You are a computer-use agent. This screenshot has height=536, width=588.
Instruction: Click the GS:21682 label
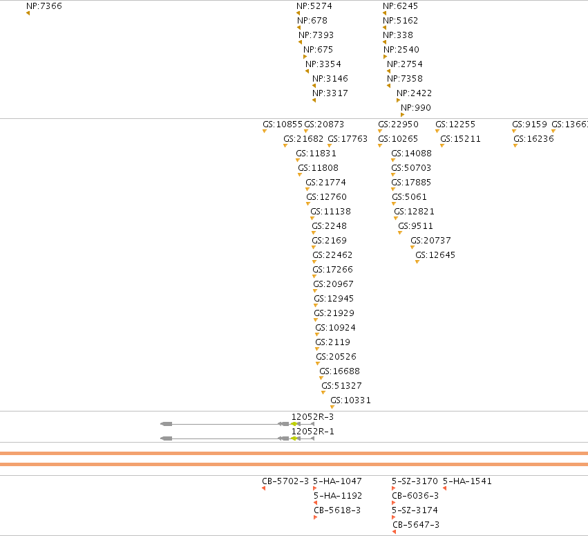pos(303,139)
